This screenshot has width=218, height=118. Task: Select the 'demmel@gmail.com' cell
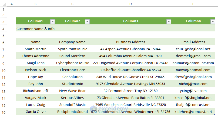193,56
